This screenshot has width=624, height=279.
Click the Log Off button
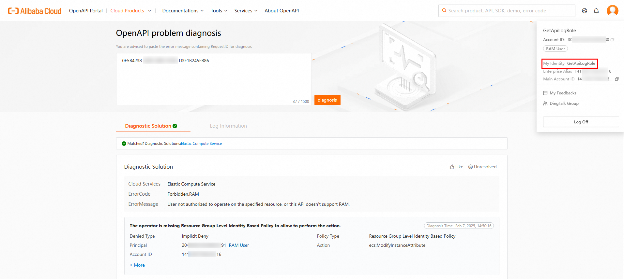click(581, 122)
